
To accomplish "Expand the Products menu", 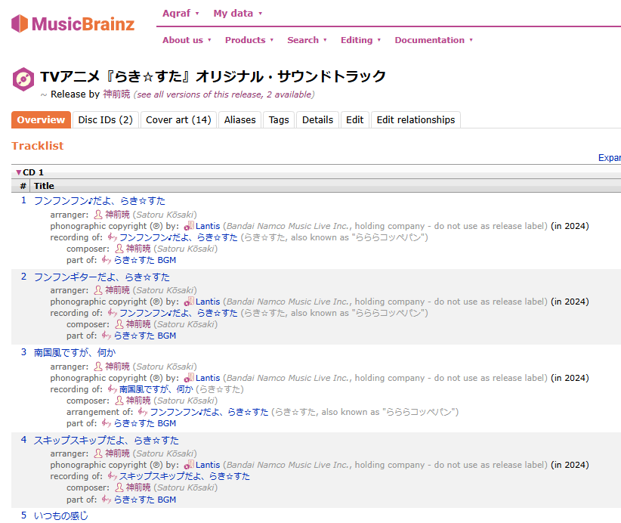I will (x=249, y=40).
